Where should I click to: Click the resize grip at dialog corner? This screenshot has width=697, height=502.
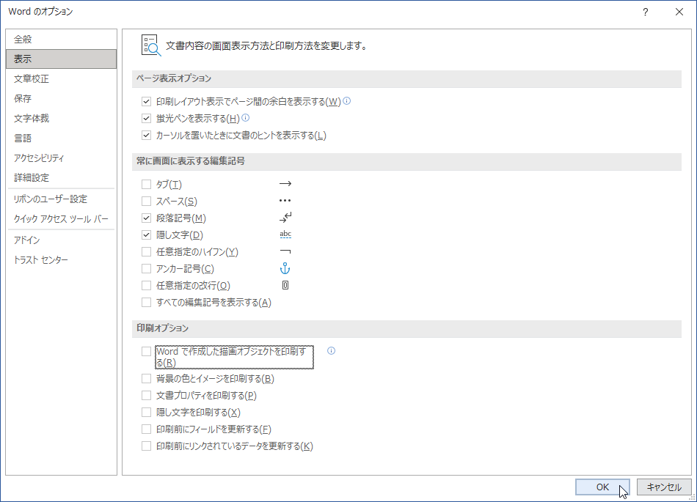692,498
